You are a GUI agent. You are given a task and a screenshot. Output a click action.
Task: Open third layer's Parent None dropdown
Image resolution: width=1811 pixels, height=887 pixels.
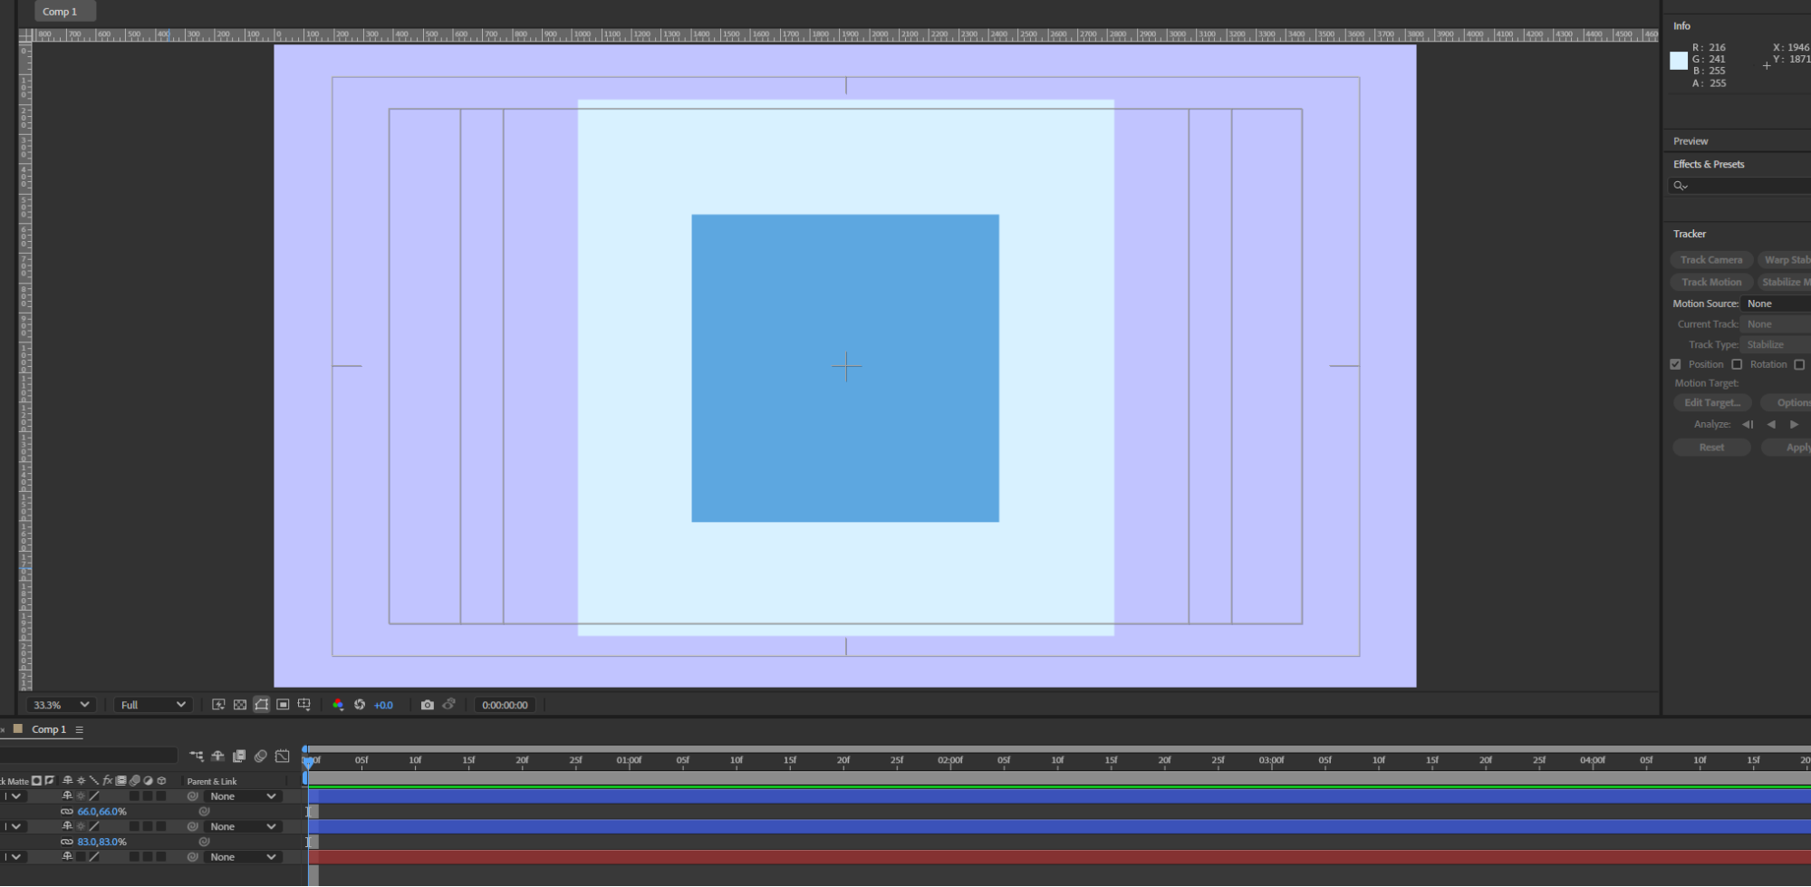coord(242,857)
